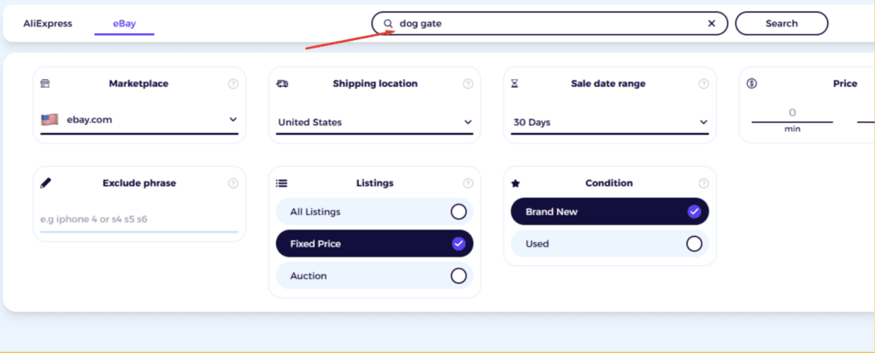Expand the United States shipping dropdown
This screenshot has width=875, height=353.
coord(374,123)
